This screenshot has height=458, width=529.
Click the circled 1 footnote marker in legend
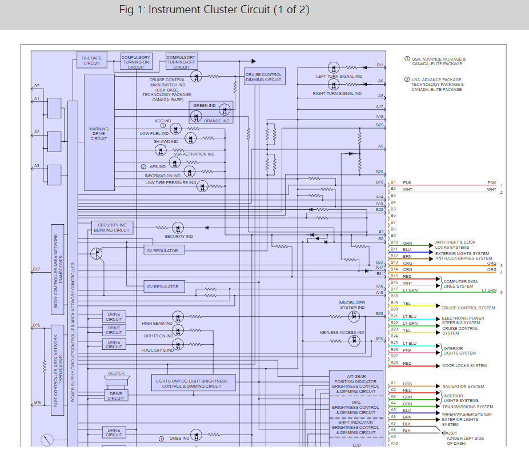point(407,59)
